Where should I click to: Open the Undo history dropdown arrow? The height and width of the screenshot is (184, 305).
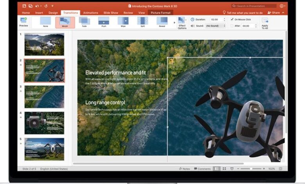[41, 6]
